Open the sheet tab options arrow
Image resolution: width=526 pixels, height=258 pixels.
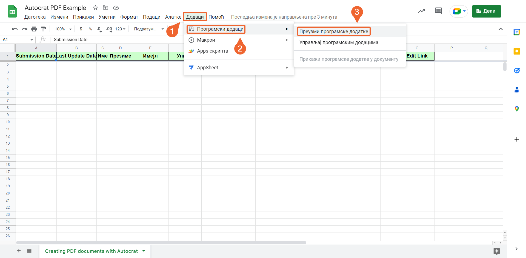pyautogui.click(x=144, y=251)
